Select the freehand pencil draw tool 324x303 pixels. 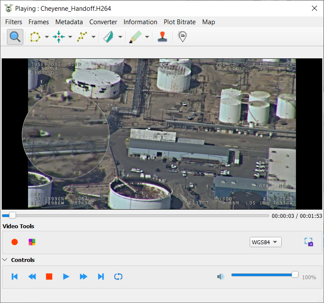pyautogui.click(x=135, y=37)
